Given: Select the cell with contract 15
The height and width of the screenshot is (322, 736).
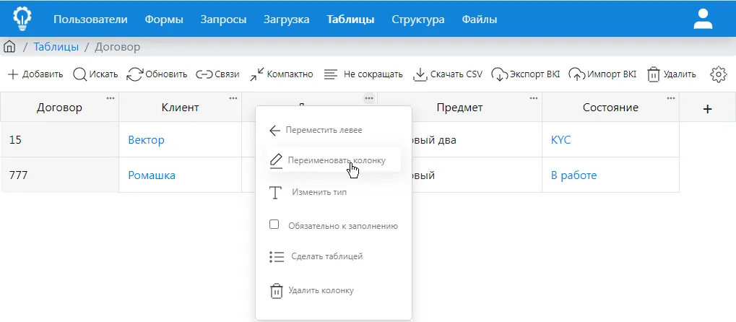Looking at the screenshot, I should coord(60,140).
